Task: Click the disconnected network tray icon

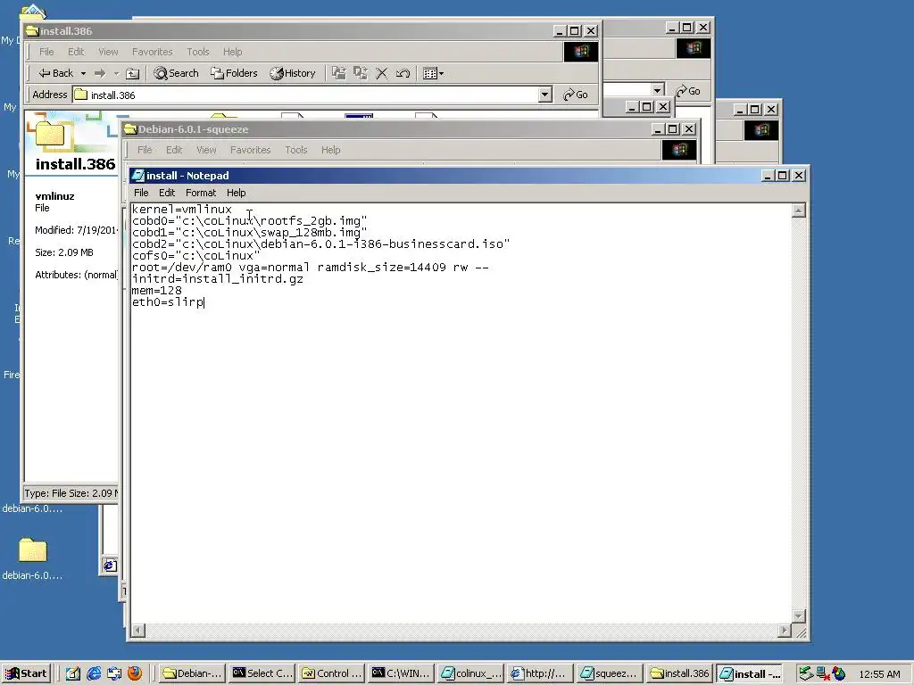Action: 822,674
